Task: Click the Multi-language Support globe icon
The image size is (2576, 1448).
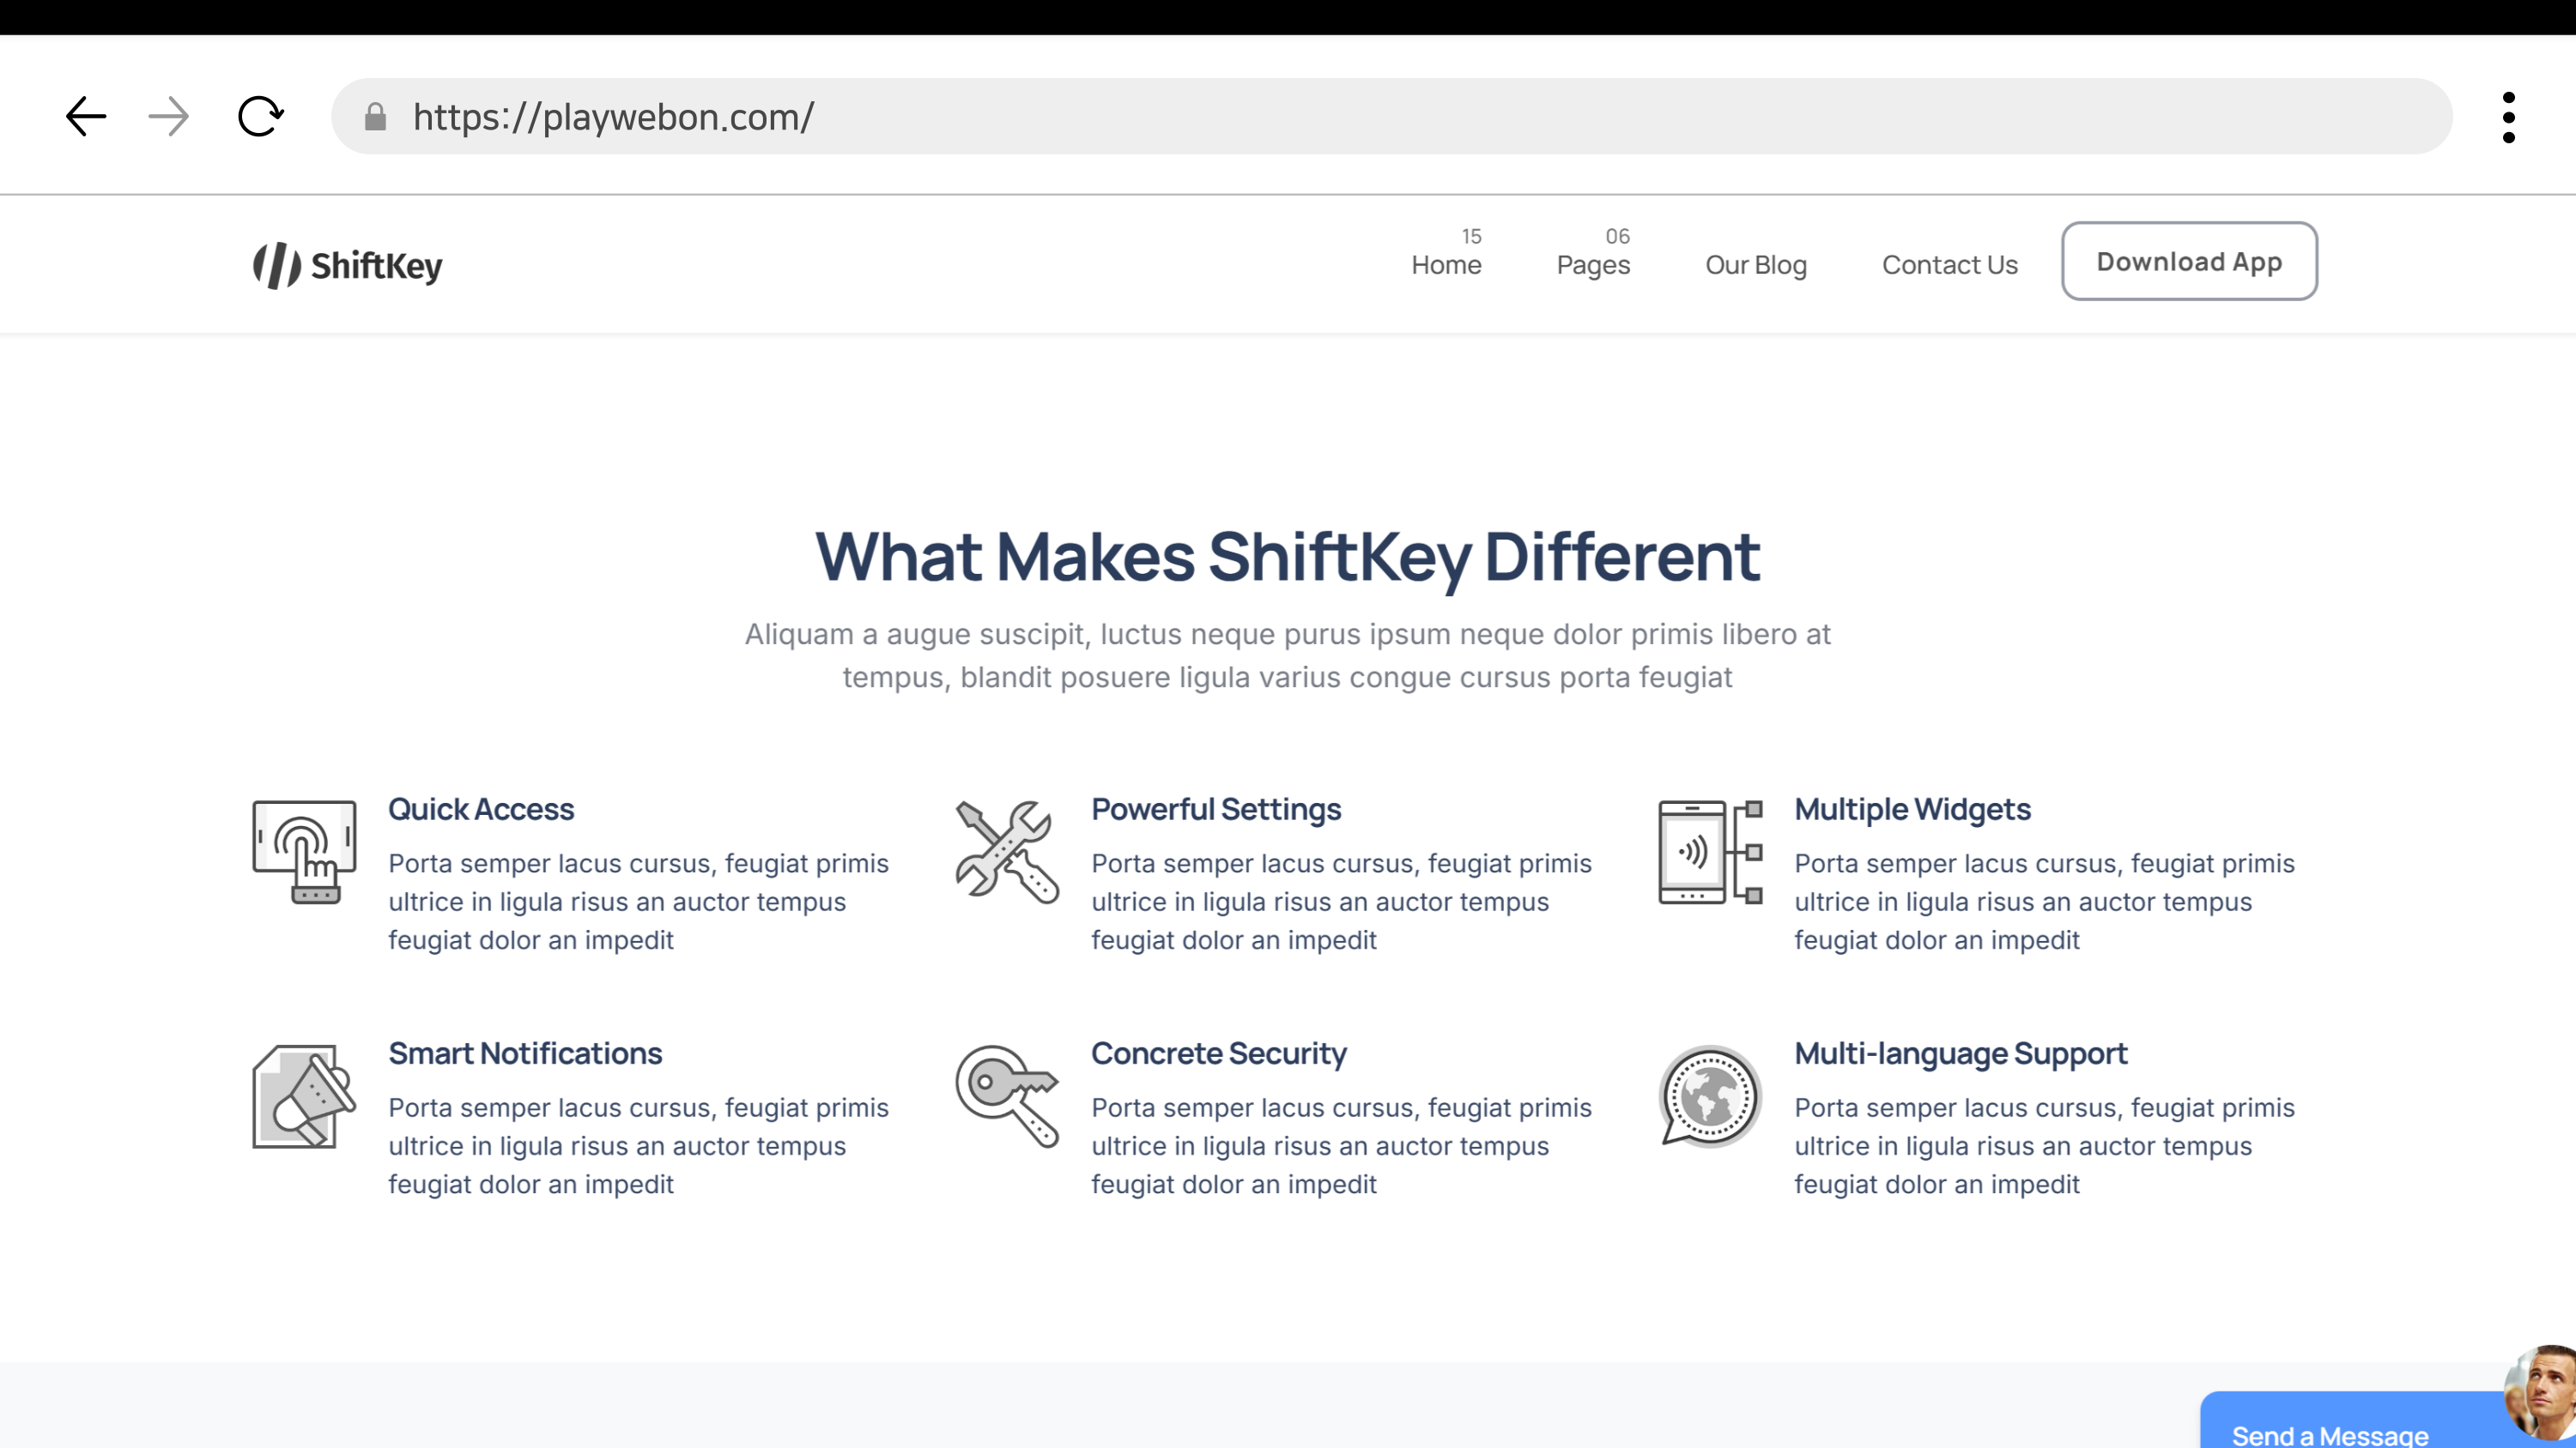Action: click(x=1710, y=1096)
